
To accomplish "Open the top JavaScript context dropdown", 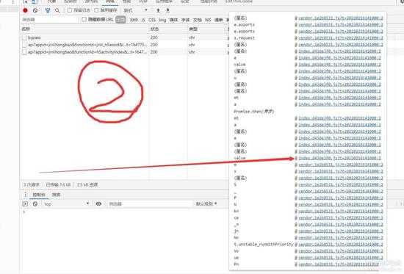I will coord(66,204).
